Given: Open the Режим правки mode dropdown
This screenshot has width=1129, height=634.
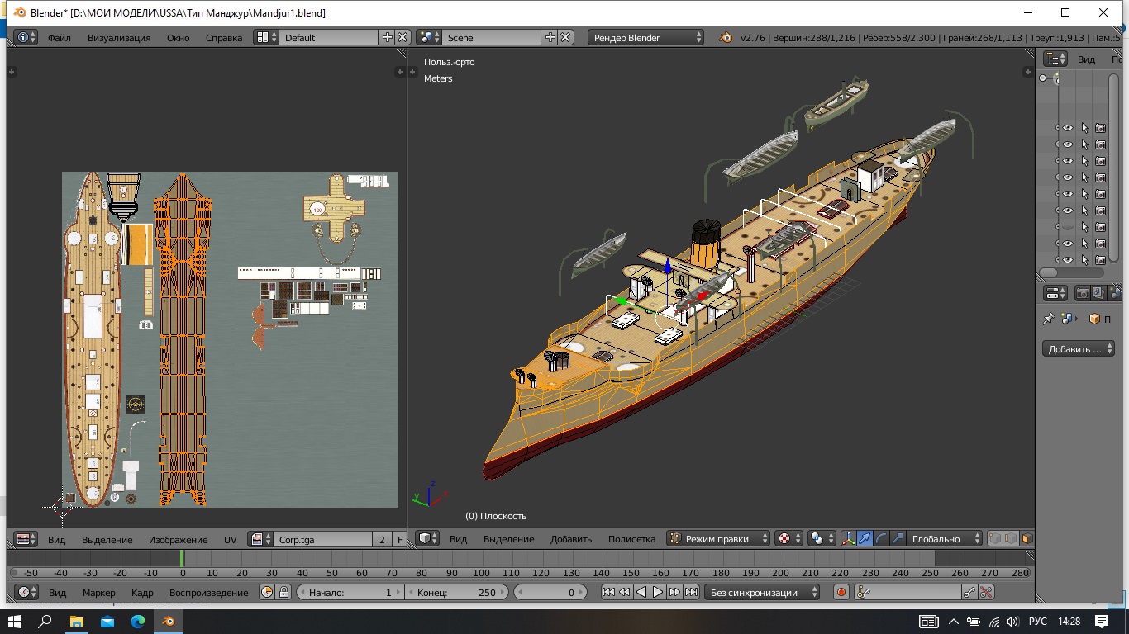Looking at the screenshot, I should point(718,539).
